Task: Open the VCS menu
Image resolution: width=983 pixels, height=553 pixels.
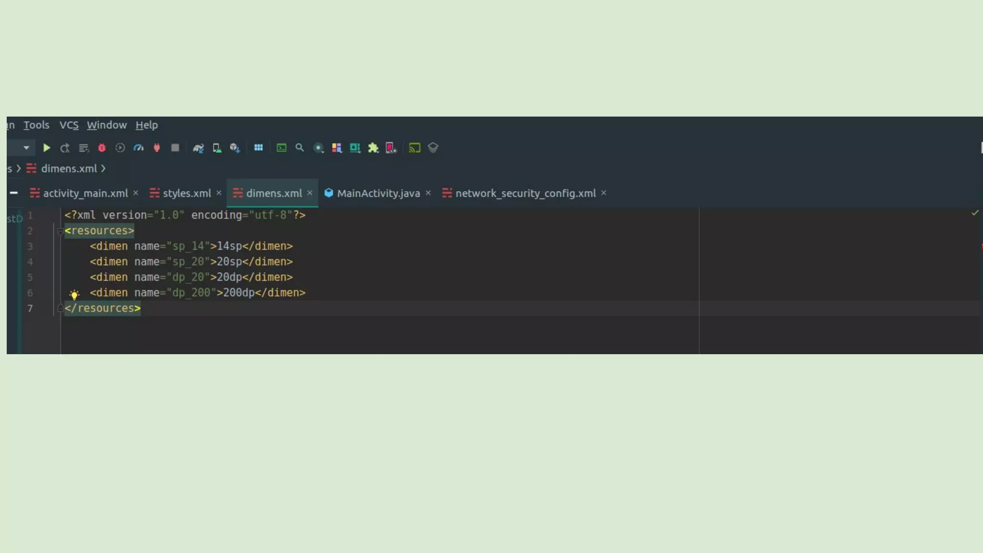Action: (x=69, y=125)
